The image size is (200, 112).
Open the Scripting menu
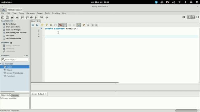click(x=56, y=13)
